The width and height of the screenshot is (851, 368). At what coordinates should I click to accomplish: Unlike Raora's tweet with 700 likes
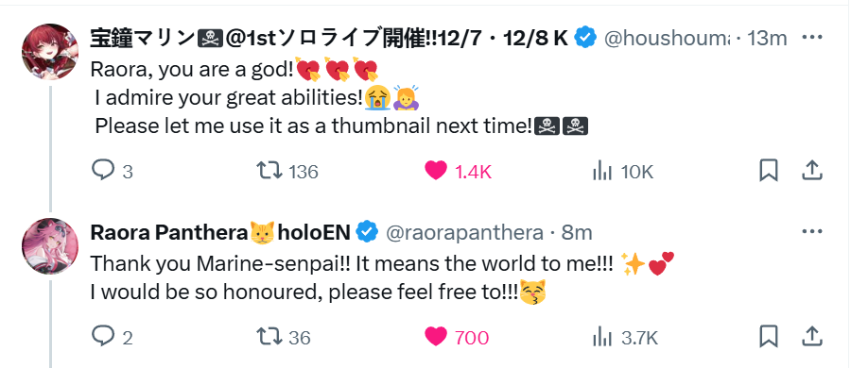(457, 338)
